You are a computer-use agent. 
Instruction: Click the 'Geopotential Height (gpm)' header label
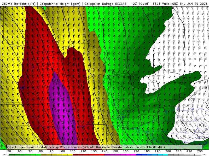(60, 4)
